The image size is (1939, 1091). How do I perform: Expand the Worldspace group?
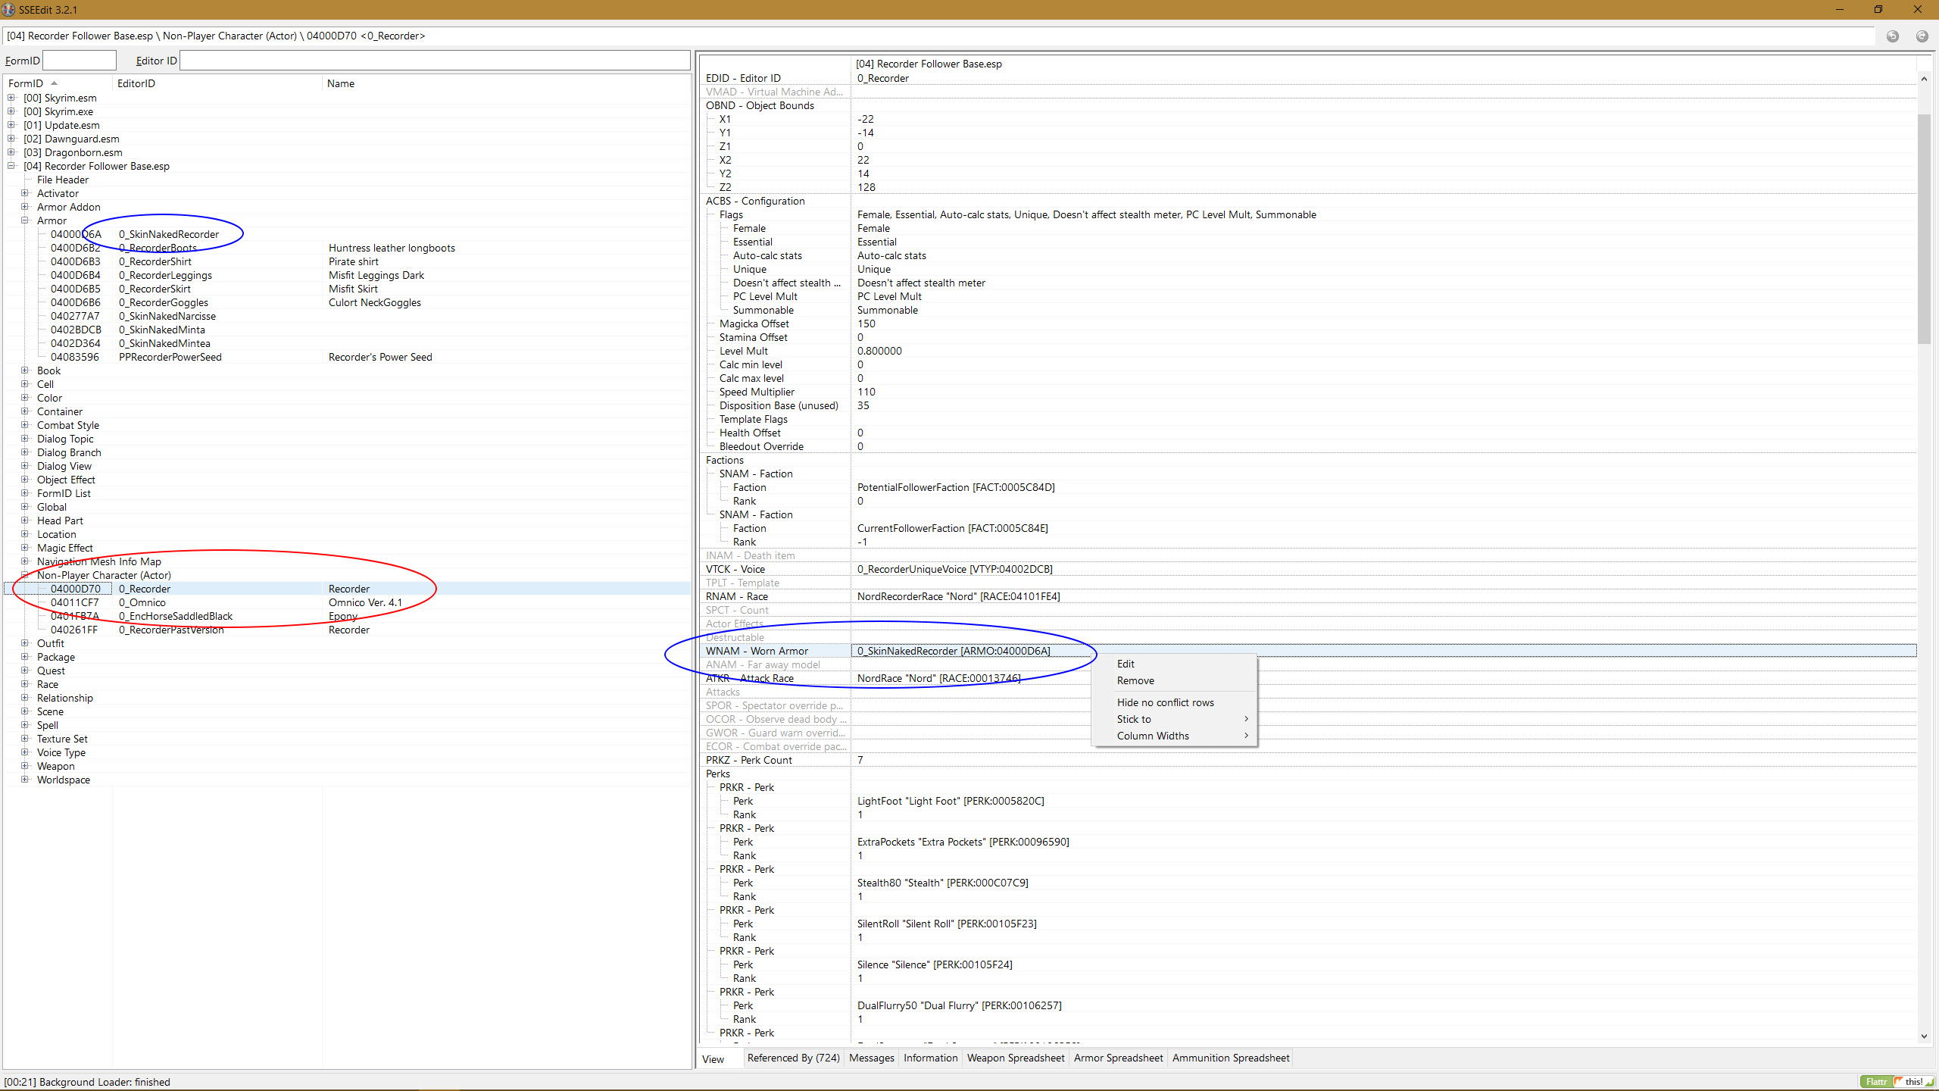tap(25, 780)
